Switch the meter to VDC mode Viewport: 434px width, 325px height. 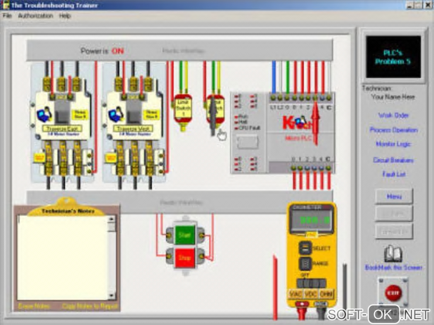311,294
